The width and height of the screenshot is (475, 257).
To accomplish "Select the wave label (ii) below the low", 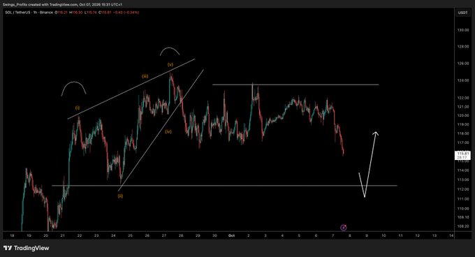I will pos(121,196).
